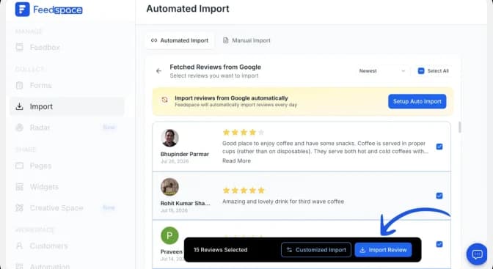Click the New badge next to Creative Space

coord(109,207)
